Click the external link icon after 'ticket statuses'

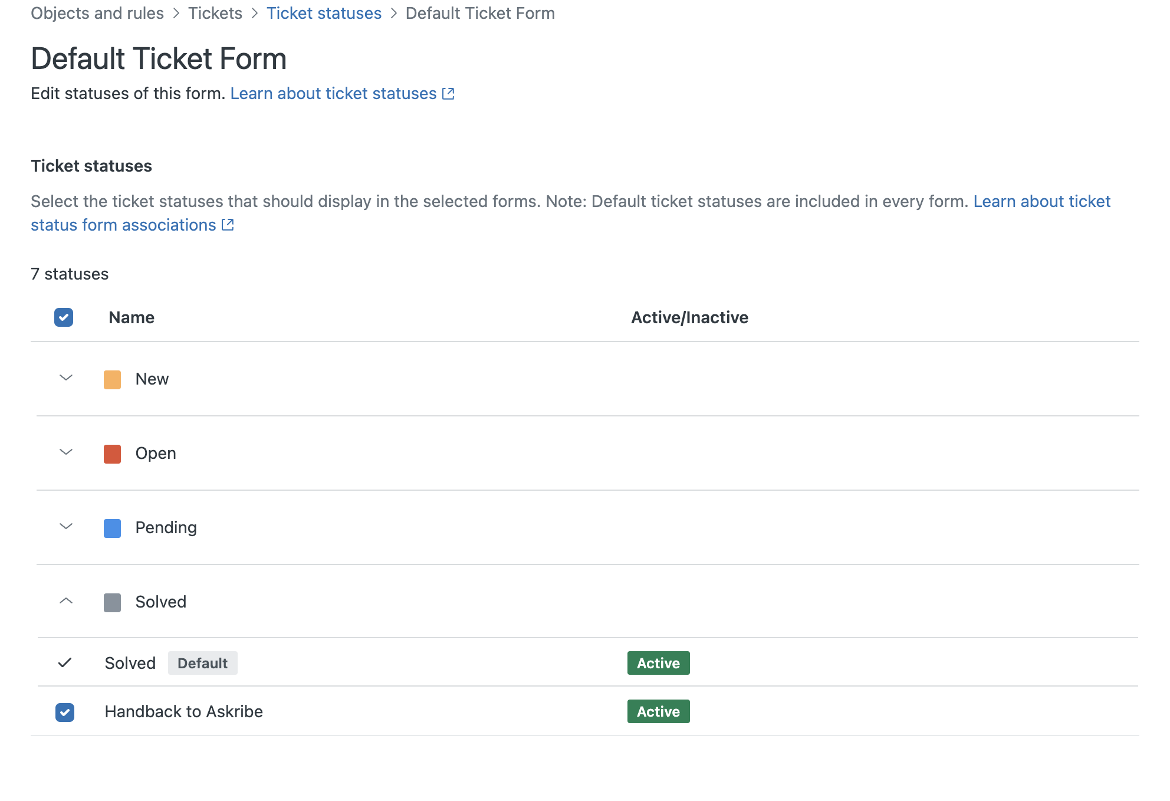point(448,94)
